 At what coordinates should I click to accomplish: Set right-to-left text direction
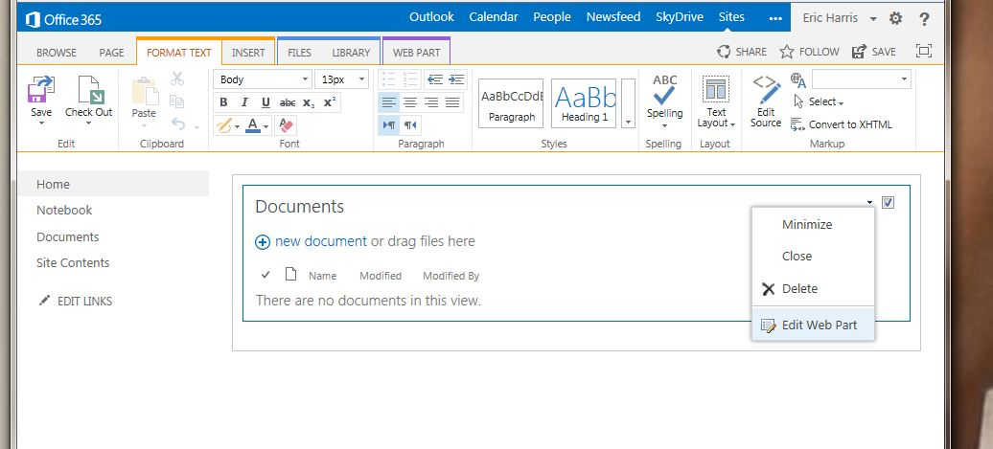pyautogui.click(x=410, y=125)
